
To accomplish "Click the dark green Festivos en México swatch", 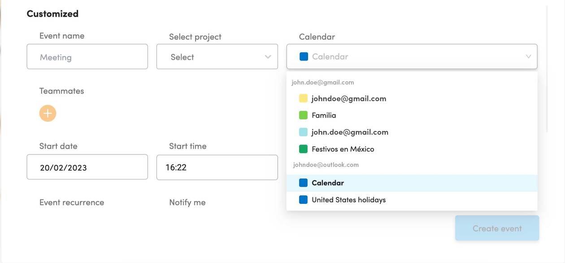I will click(303, 149).
